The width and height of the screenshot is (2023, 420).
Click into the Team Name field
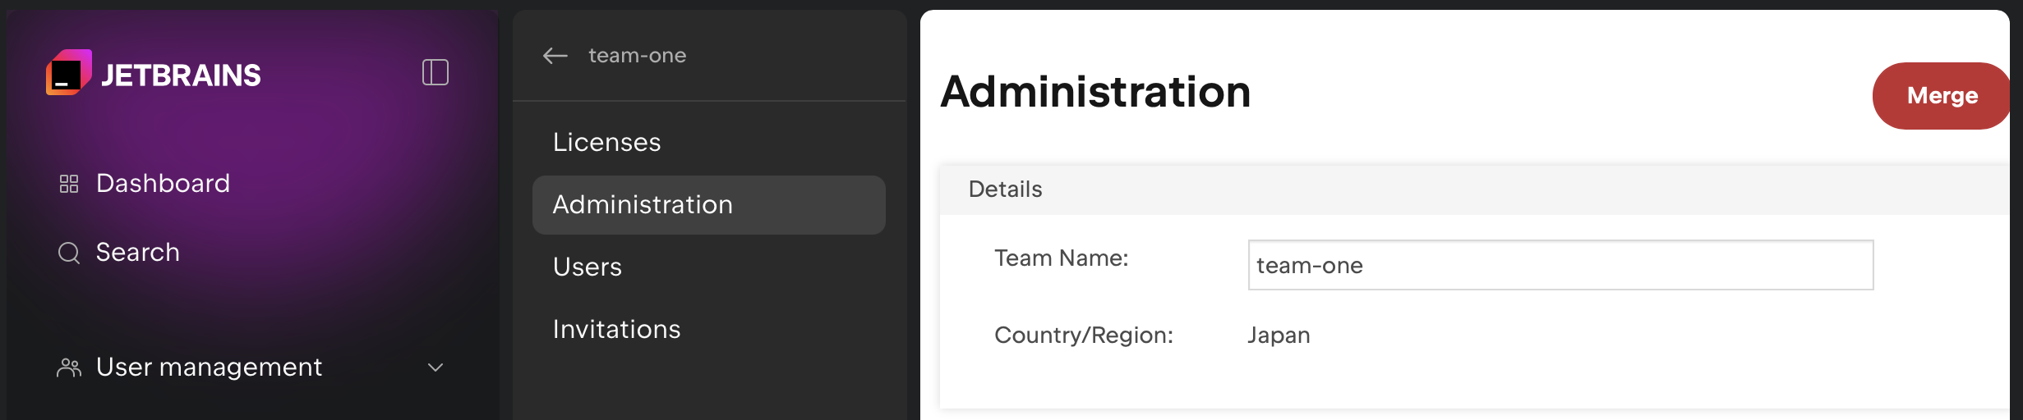pyautogui.click(x=1560, y=265)
